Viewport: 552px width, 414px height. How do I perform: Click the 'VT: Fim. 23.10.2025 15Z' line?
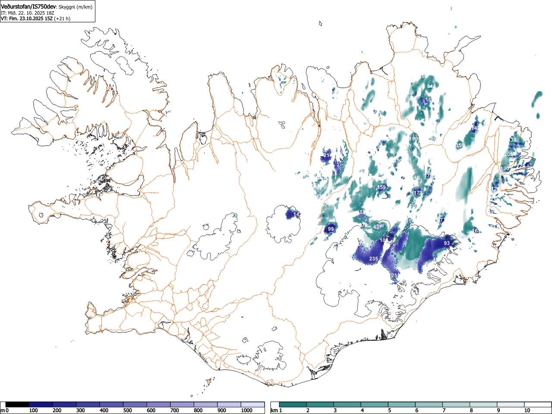point(26,19)
